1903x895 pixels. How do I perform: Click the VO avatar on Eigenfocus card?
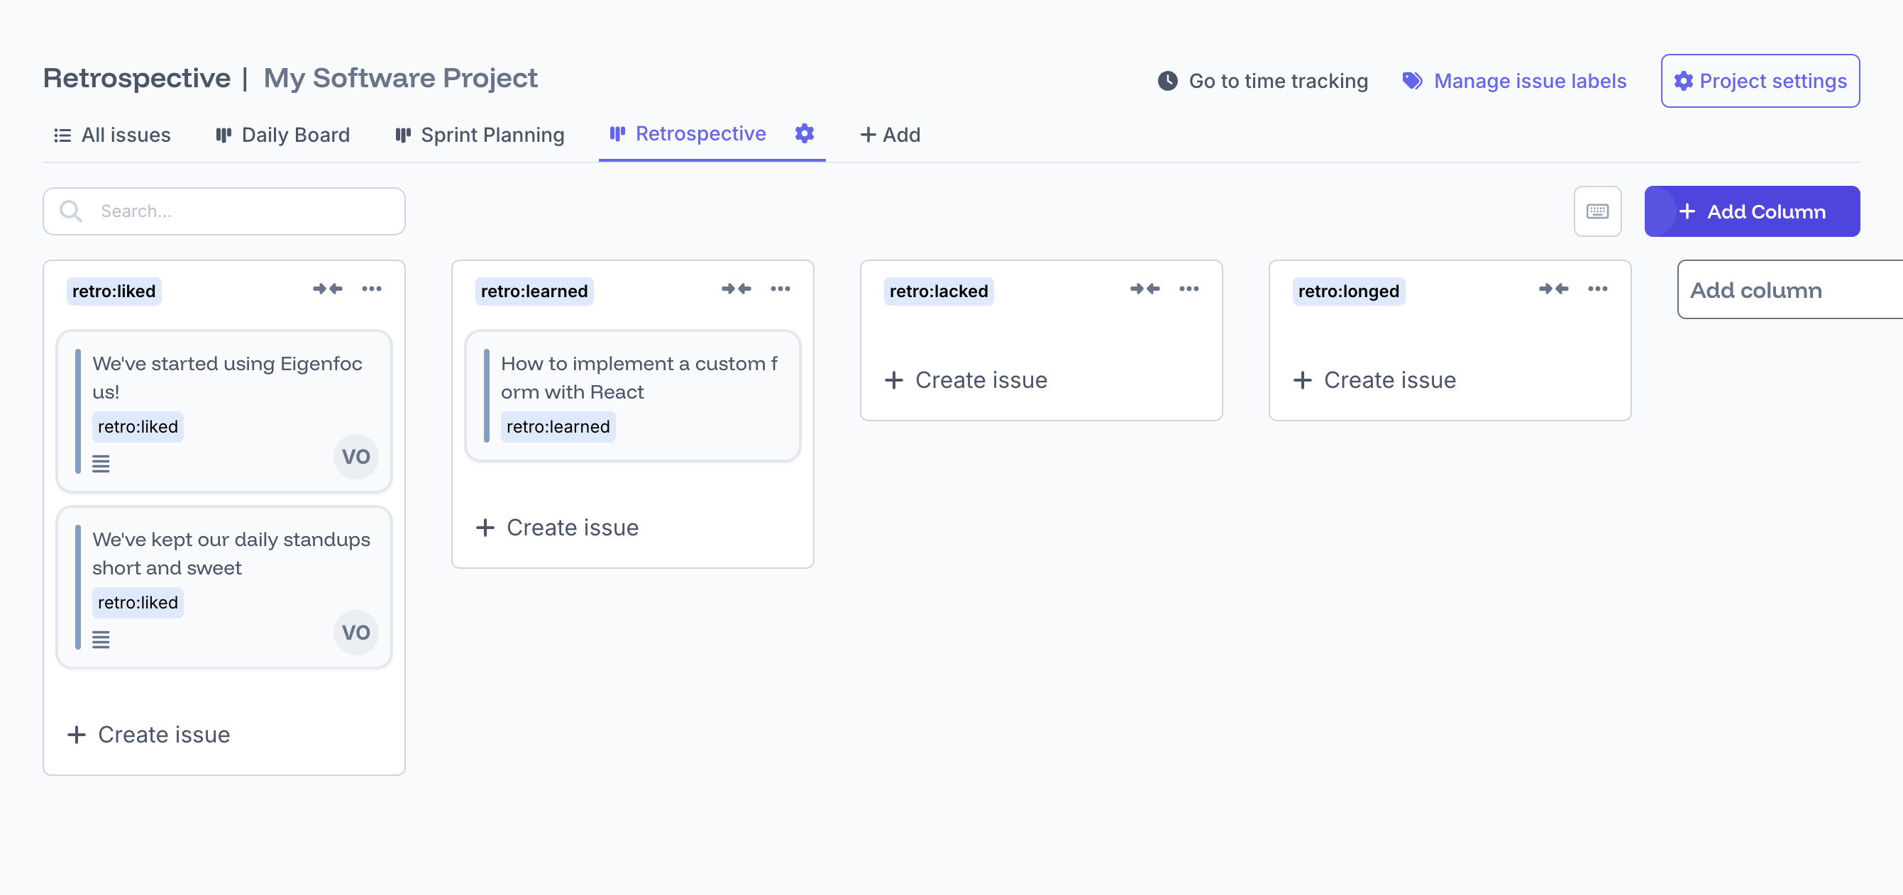(x=355, y=456)
